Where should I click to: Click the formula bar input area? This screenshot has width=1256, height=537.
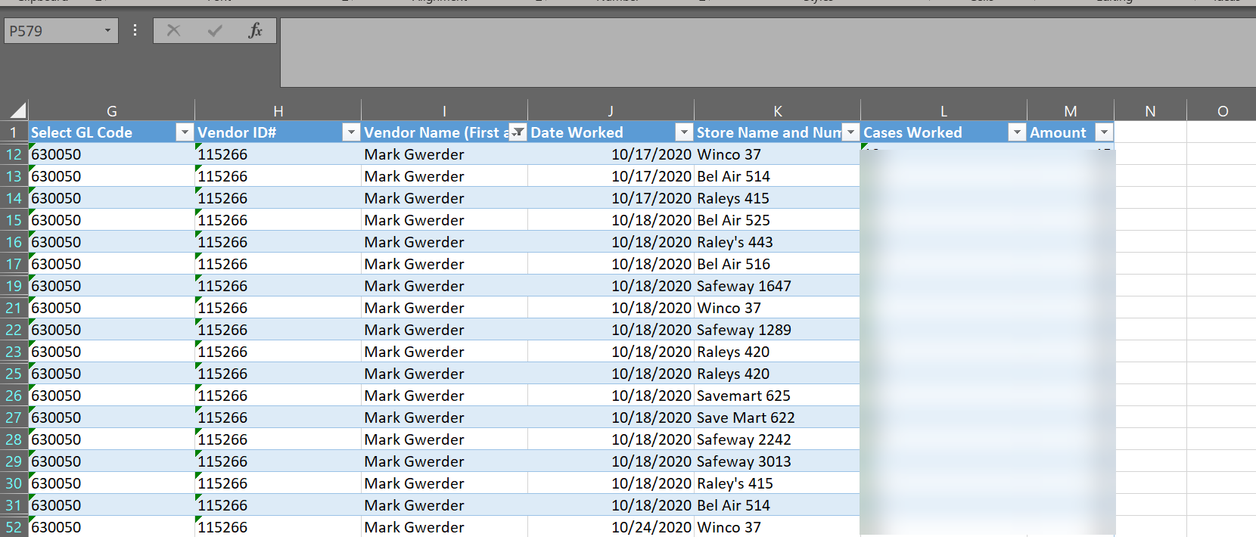(x=768, y=52)
